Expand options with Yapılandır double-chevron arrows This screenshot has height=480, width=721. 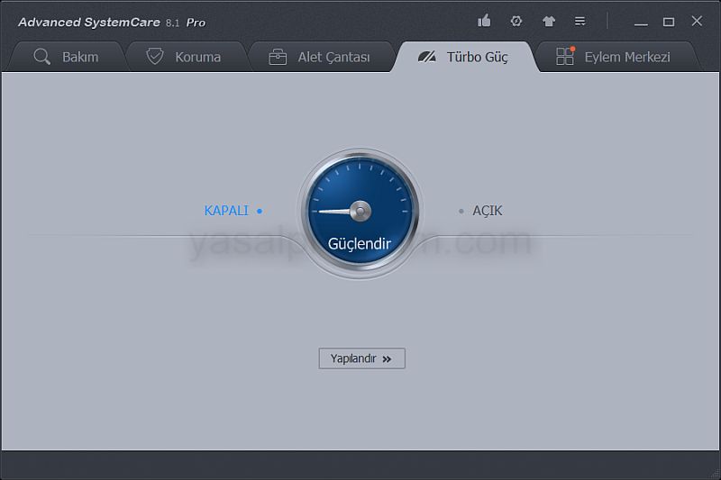[388, 358]
